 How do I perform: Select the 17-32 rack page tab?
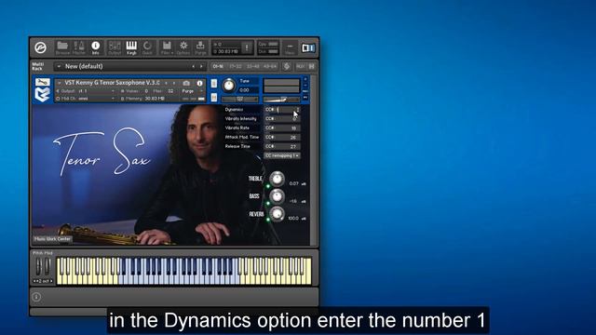click(x=236, y=66)
